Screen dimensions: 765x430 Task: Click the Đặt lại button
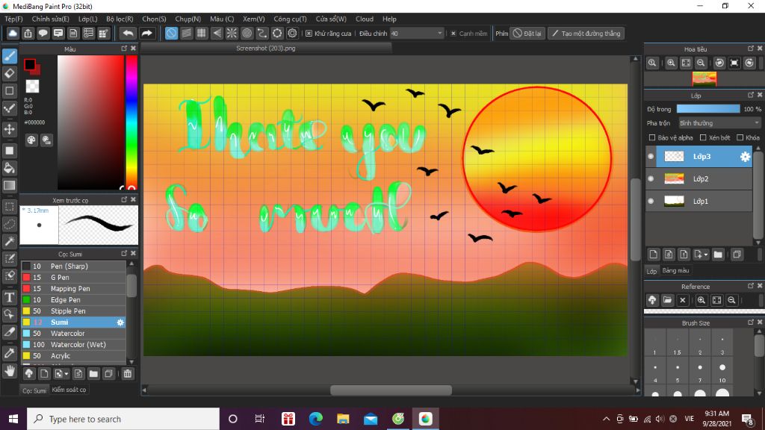click(x=527, y=33)
